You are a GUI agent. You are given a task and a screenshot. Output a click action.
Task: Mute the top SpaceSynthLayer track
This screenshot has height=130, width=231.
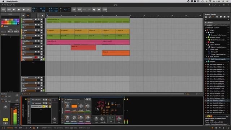pyautogui.click(x=42, y=19)
